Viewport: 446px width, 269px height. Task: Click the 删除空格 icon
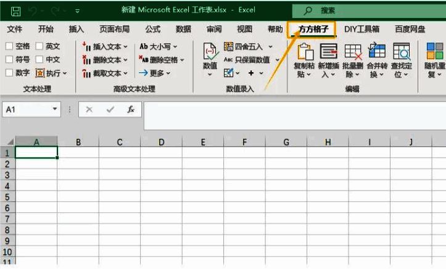tap(143, 59)
